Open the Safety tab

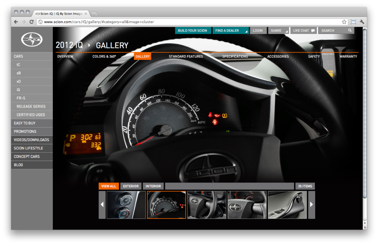[314, 57]
